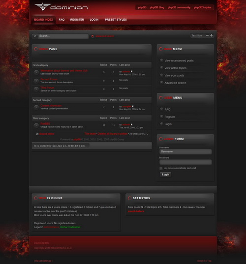The image size is (246, 264).
Task: Click the search magnifier icon
Action: pos(35,36)
